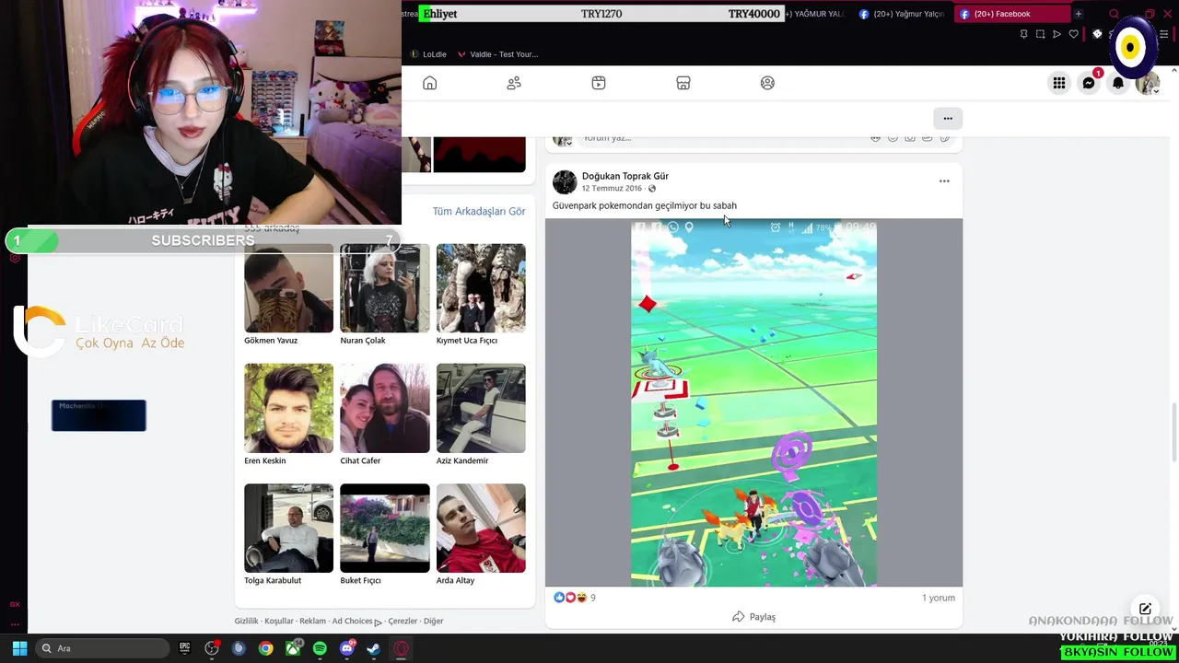1179x663 pixels.
Task: Open Nuran Çolak friend photo
Action: (385, 288)
